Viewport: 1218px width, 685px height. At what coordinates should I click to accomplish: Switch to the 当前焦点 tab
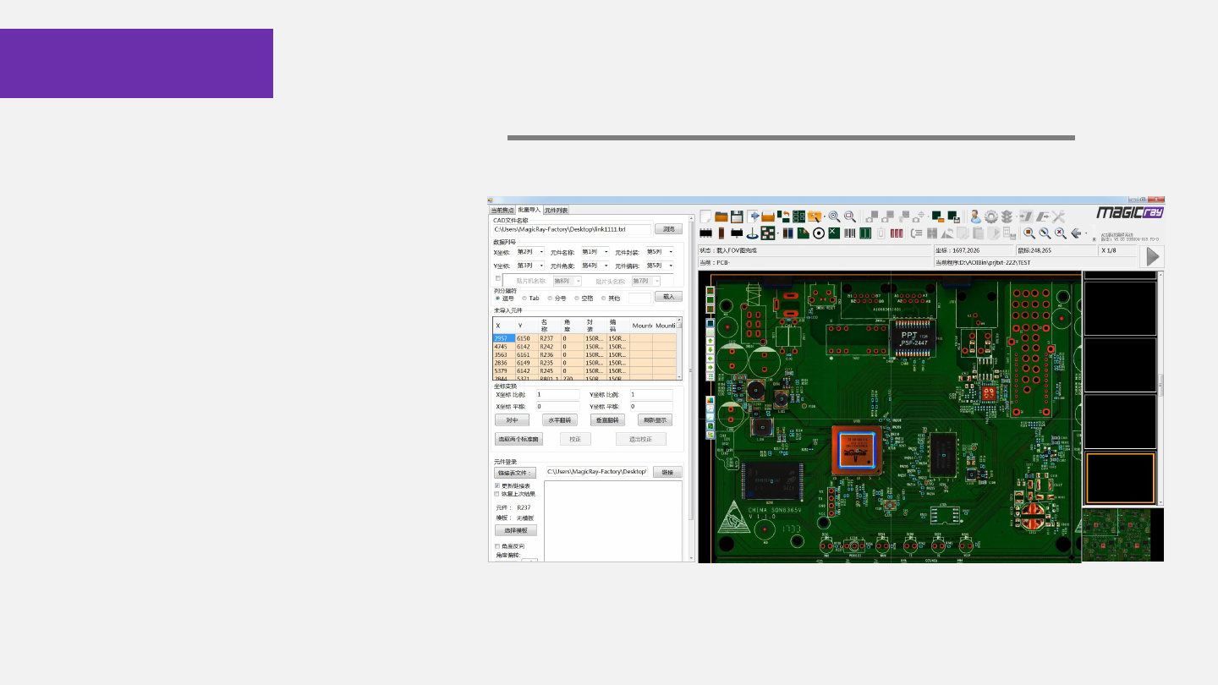pyautogui.click(x=502, y=210)
